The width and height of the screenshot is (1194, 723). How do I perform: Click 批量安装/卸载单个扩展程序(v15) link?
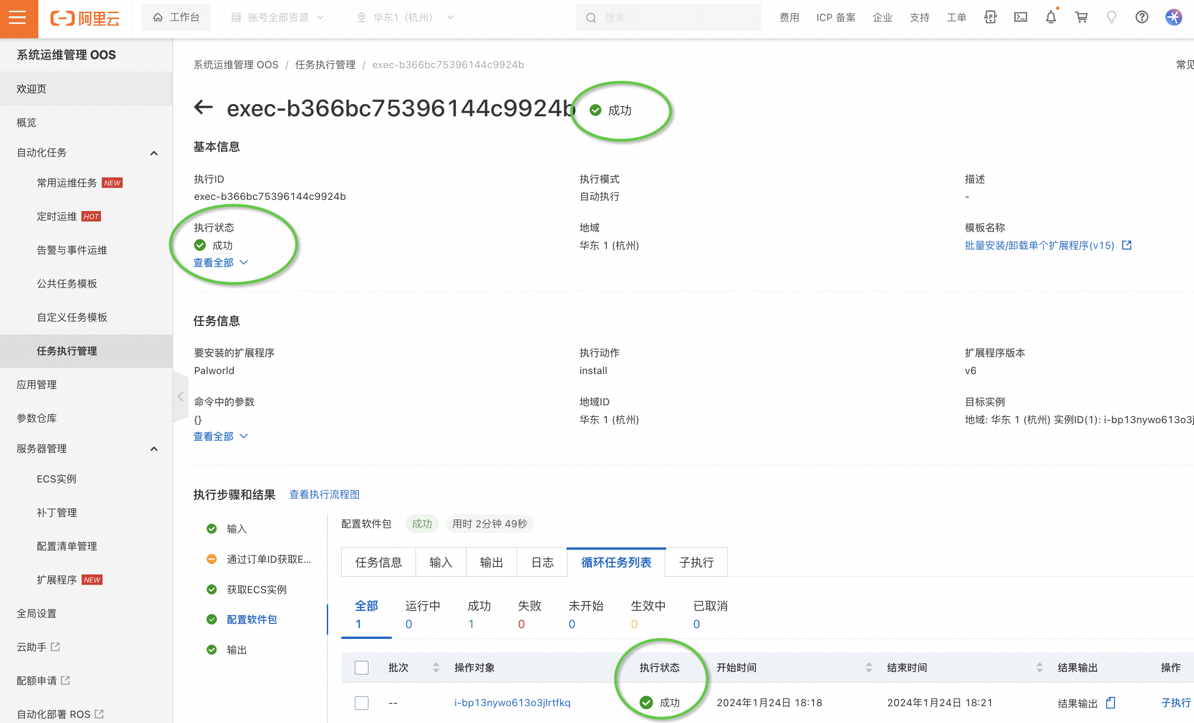[1041, 246]
